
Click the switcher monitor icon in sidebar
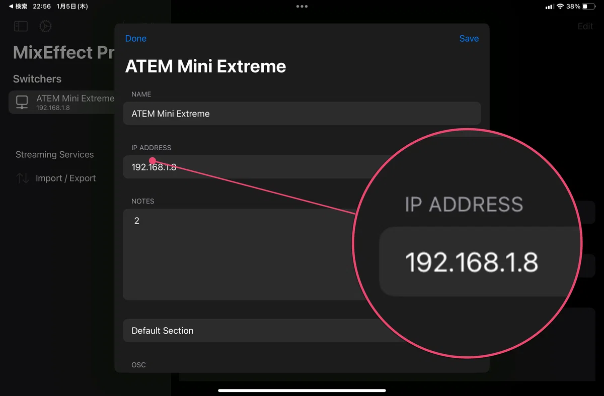coord(22,102)
